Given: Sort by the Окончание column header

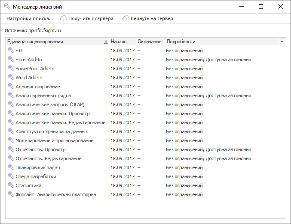Looking at the screenshot, I should [149, 42].
